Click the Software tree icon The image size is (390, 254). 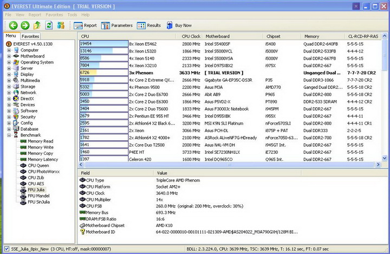click(16, 110)
